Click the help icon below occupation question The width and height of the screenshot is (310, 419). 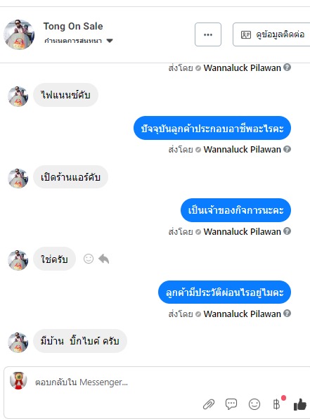(x=287, y=149)
